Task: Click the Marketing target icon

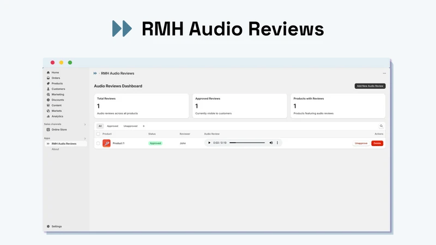Action: (48, 94)
